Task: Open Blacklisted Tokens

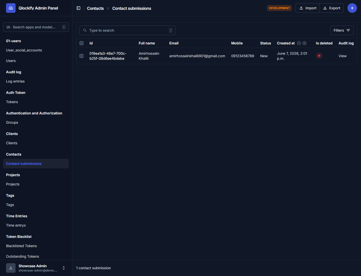Action: 21,246
